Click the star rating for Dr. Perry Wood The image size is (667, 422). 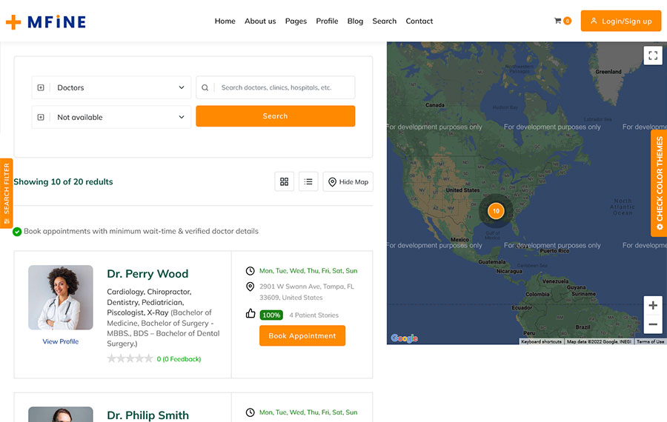[130, 359]
